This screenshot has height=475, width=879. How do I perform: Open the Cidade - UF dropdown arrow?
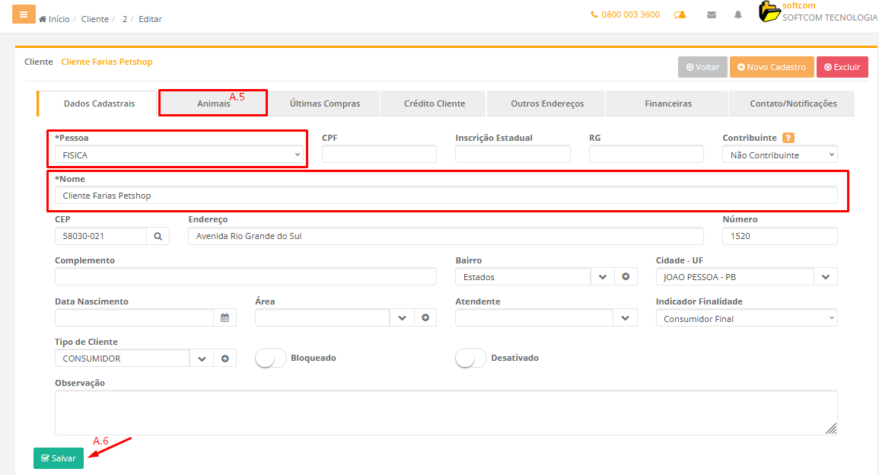coord(826,277)
